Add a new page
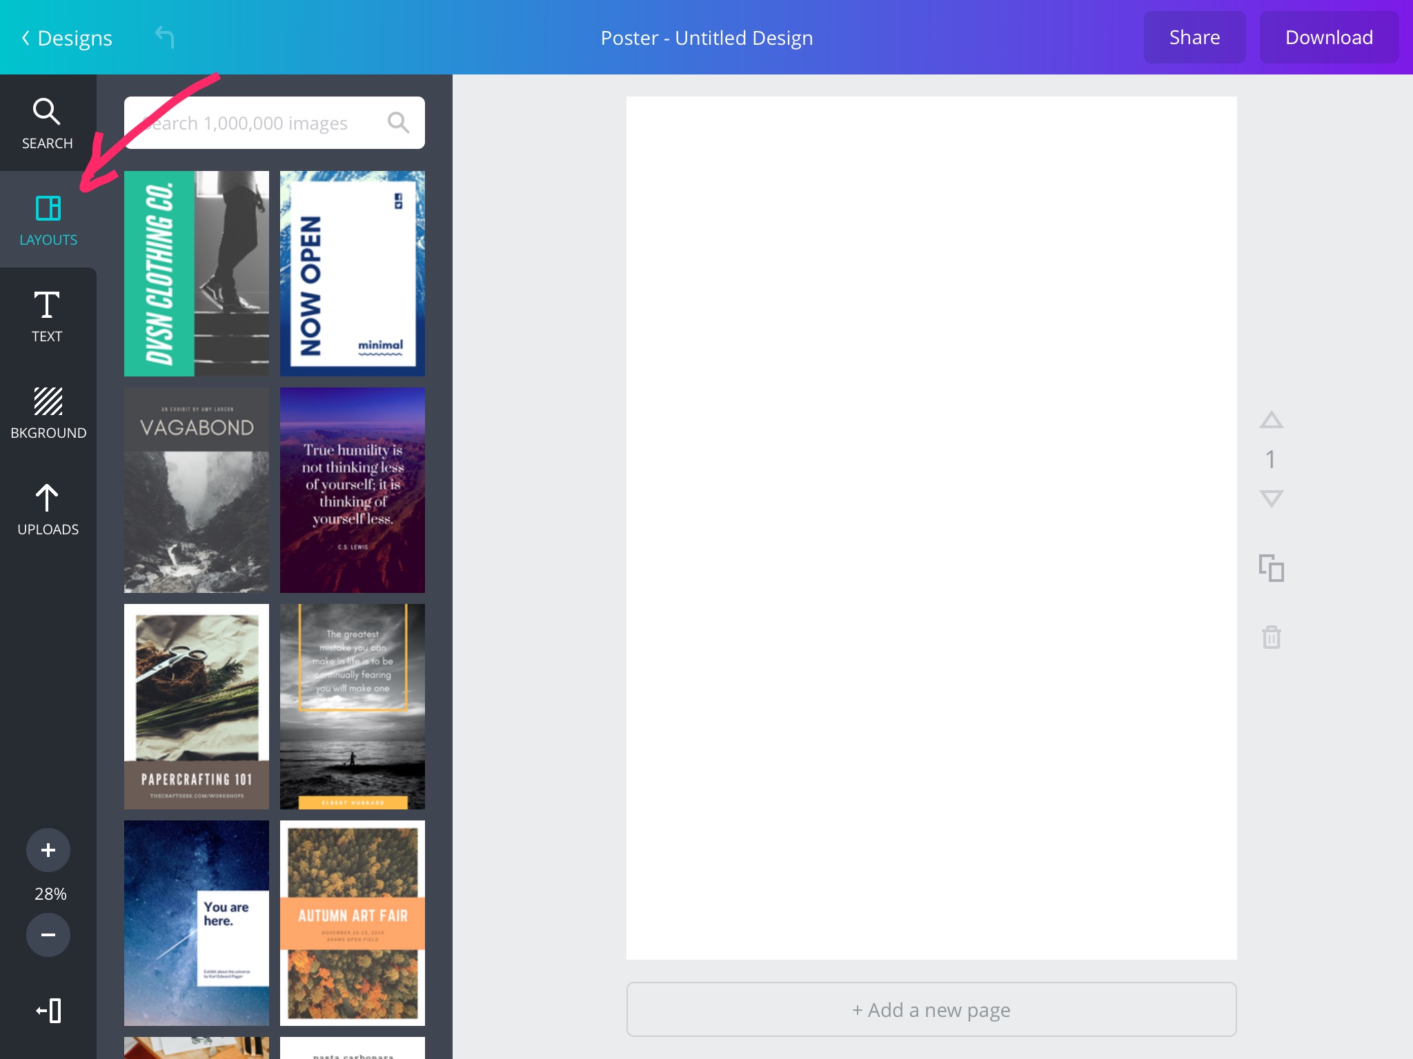Image resolution: width=1413 pixels, height=1059 pixels. 931,1009
